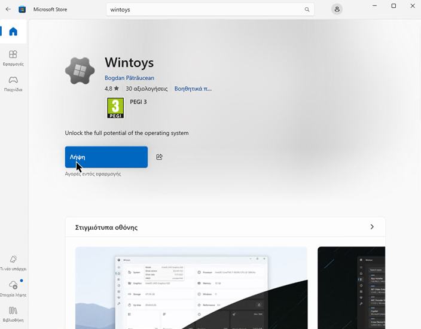
Task: Open the Εφαρμογές (Apps) section
Action: coord(13,58)
